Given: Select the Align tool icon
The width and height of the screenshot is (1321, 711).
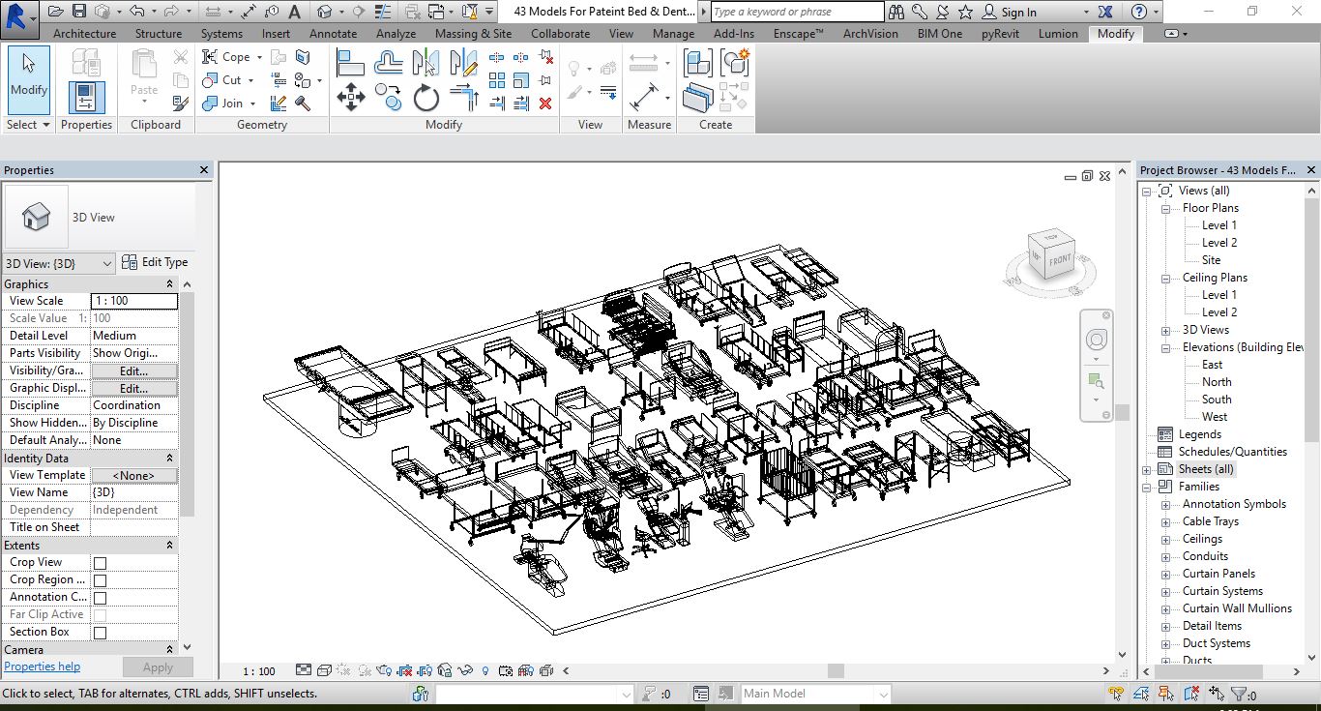Looking at the screenshot, I should [350, 63].
